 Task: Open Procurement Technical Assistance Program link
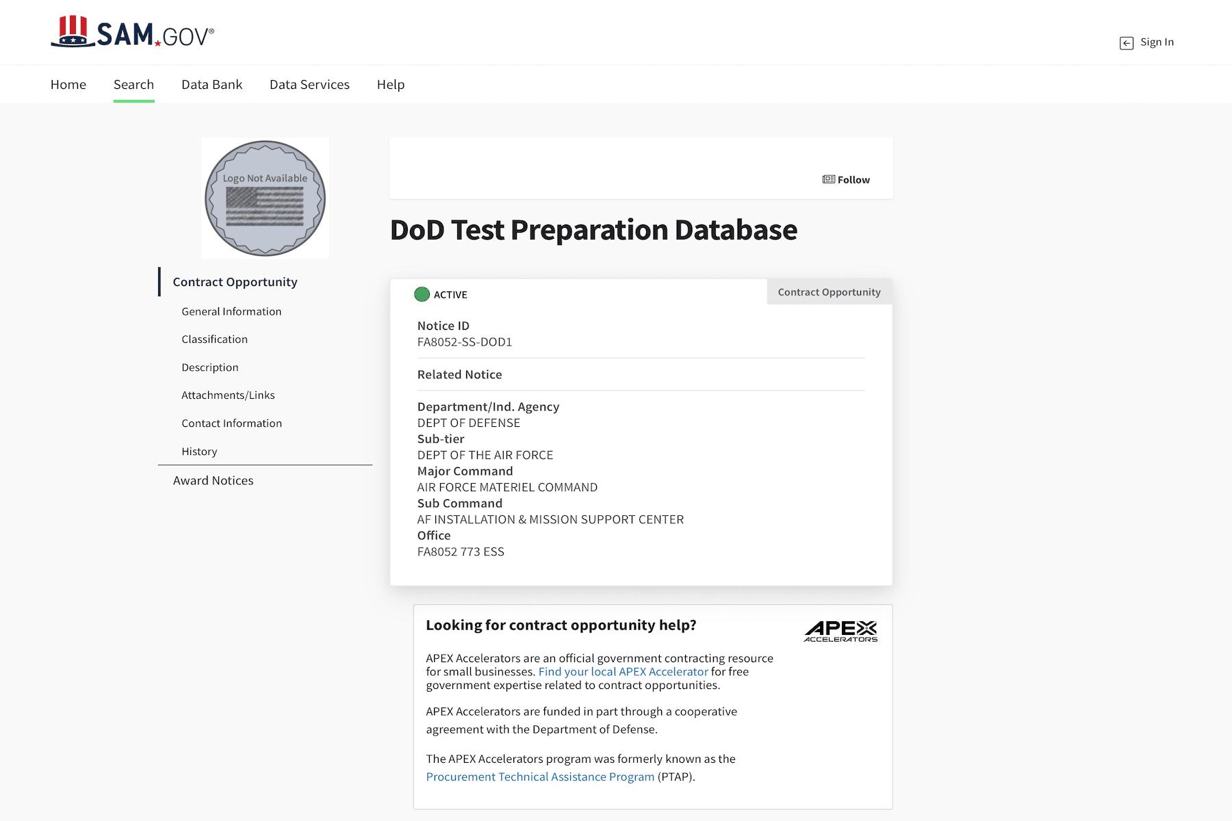540,777
